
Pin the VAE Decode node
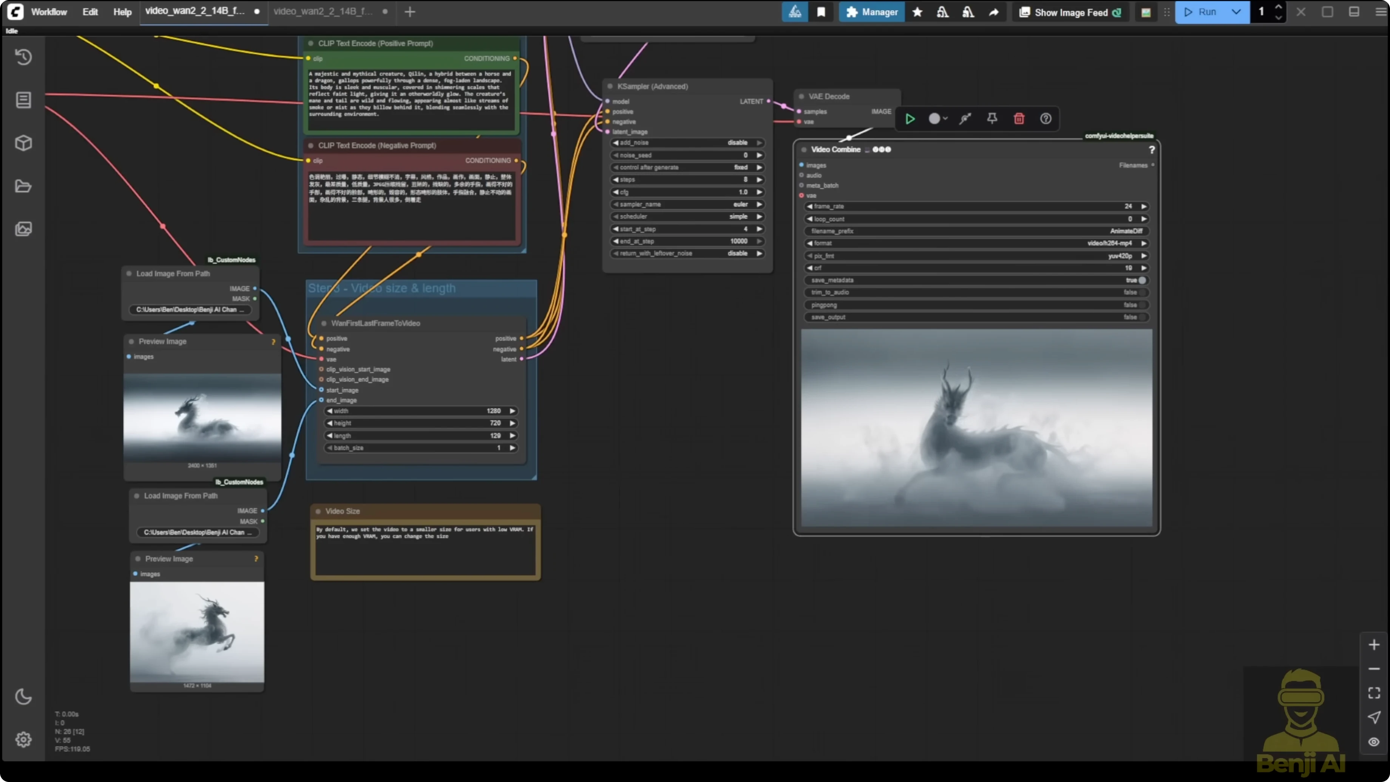point(992,118)
